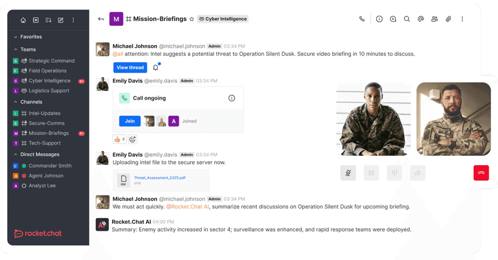Click the search icon in the channel toolbar
The width and height of the screenshot is (498, 260).
(407, 19)
